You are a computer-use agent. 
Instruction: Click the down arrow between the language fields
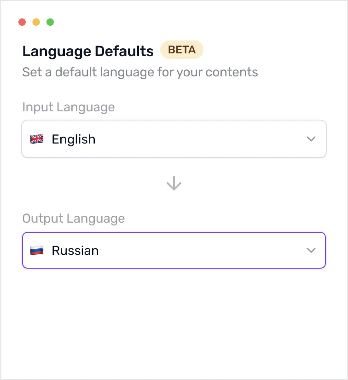(174, 184)
